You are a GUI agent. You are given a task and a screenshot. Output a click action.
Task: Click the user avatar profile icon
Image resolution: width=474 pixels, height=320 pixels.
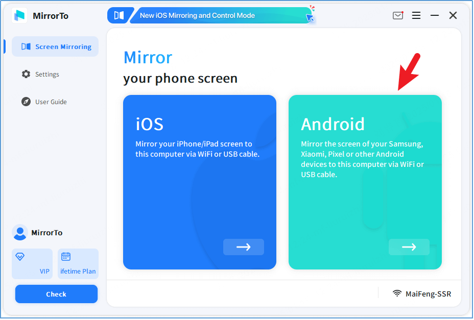click(x=20, y=233)
